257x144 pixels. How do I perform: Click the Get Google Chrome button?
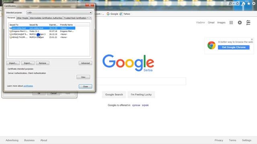(234, 47)
